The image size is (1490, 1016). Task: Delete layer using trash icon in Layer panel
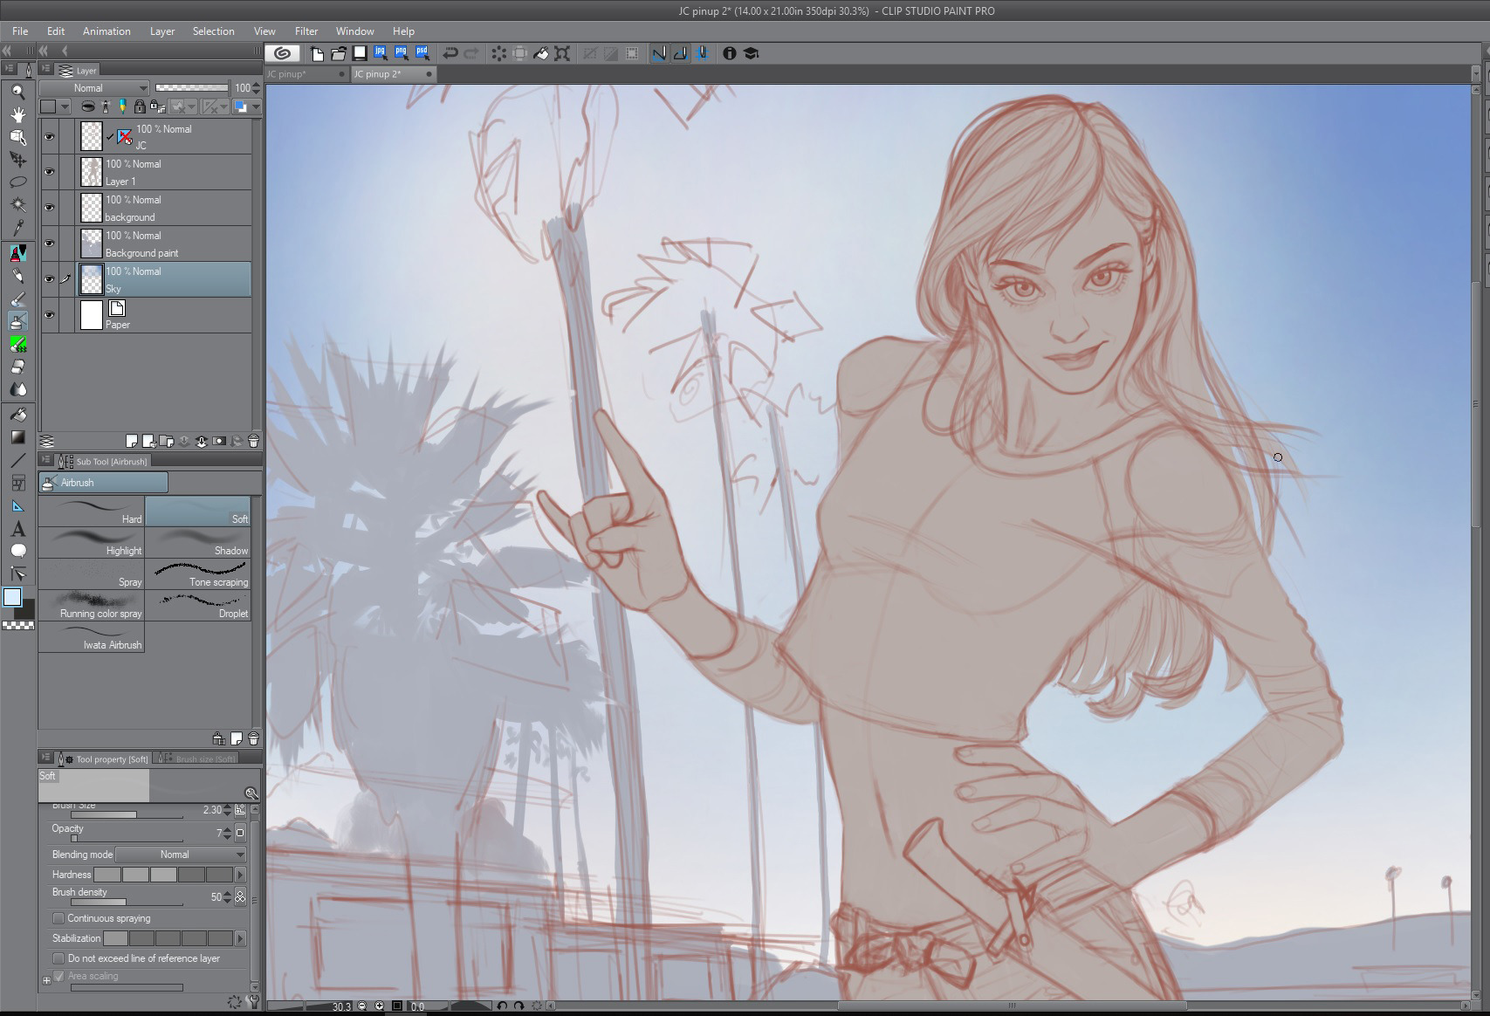(x=253, y=441)
